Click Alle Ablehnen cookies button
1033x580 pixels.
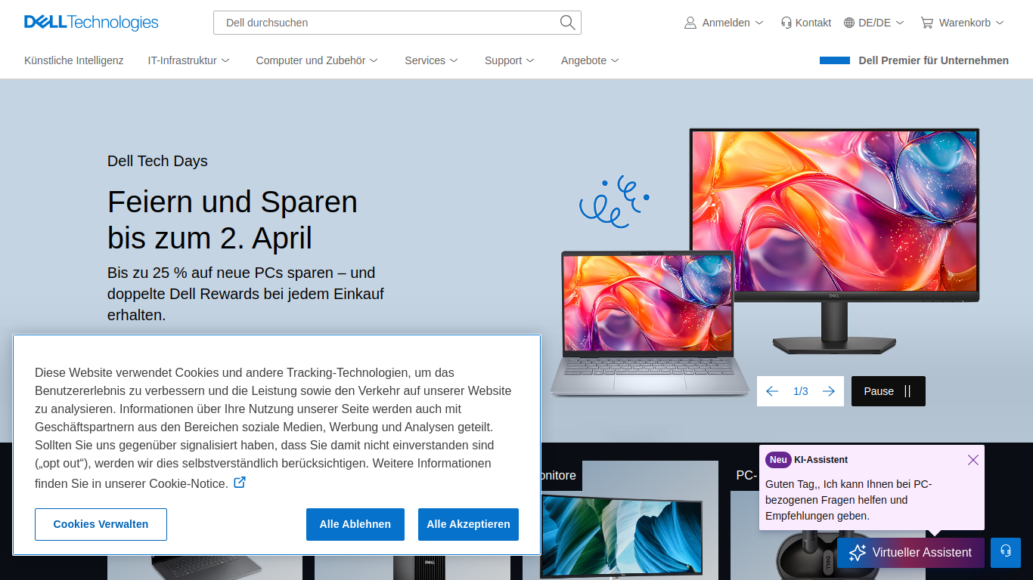[355, 524]
